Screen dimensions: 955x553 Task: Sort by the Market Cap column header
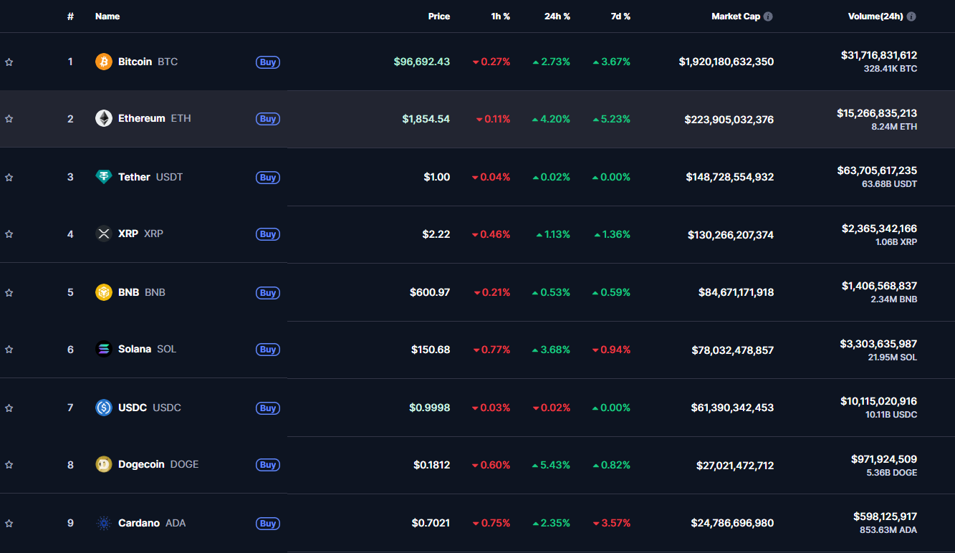tap(736, 16)
